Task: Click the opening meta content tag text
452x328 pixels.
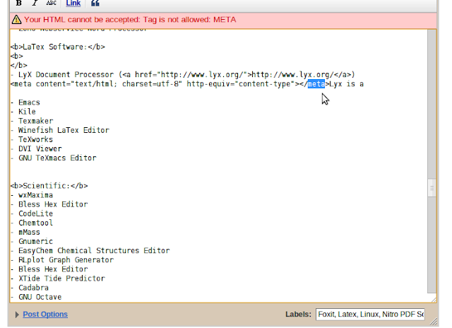Action: click(155, 84)
